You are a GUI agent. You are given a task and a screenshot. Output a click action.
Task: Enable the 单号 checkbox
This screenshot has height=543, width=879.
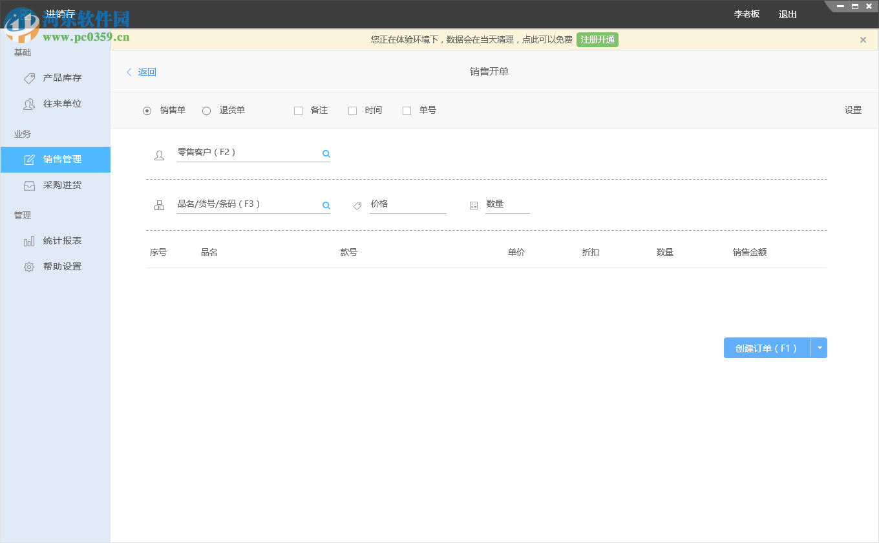coord(407,111)
